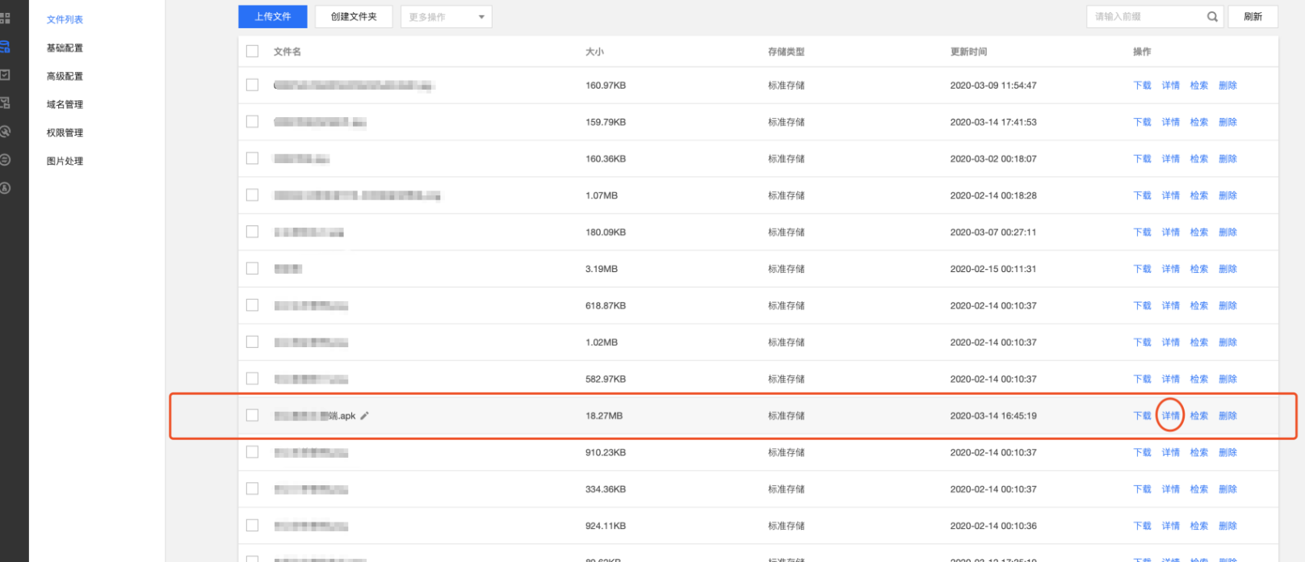1305x562 pixels.
Task: Click the circled equals icon in dark sidebar
Action: click(5, 160)
